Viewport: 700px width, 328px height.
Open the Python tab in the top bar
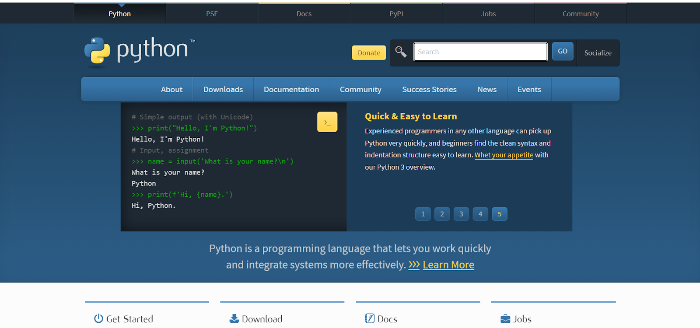click(120, 14)
